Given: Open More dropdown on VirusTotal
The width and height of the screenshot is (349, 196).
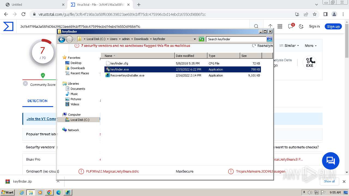Looking at the screenshot, I should (311, 46).
